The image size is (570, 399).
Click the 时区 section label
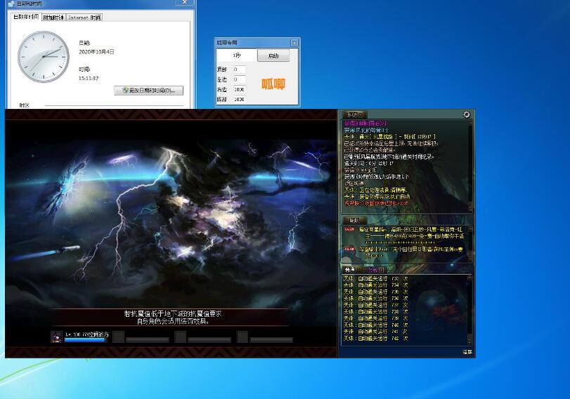tap(25, 105)
